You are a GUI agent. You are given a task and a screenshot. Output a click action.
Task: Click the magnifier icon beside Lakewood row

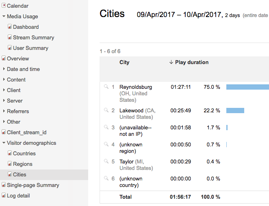point(106,110)
